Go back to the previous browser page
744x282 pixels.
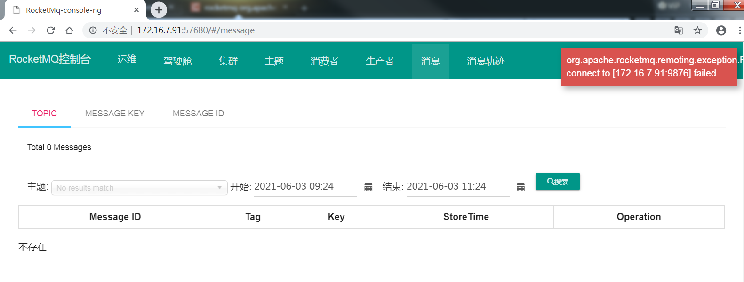pos(13,30)
